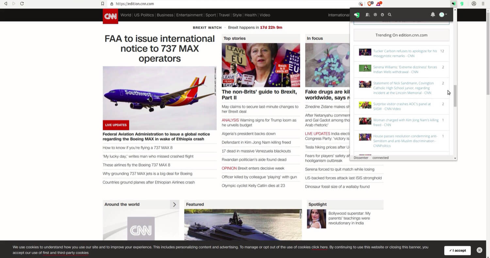Open 'The non-Brits' guide to Brexit, Part II'
Viewport: 490px width, 258px height.
click(x=259, y=95)
